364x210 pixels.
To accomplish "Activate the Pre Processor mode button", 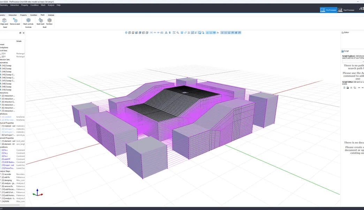I will click(328, 10).
